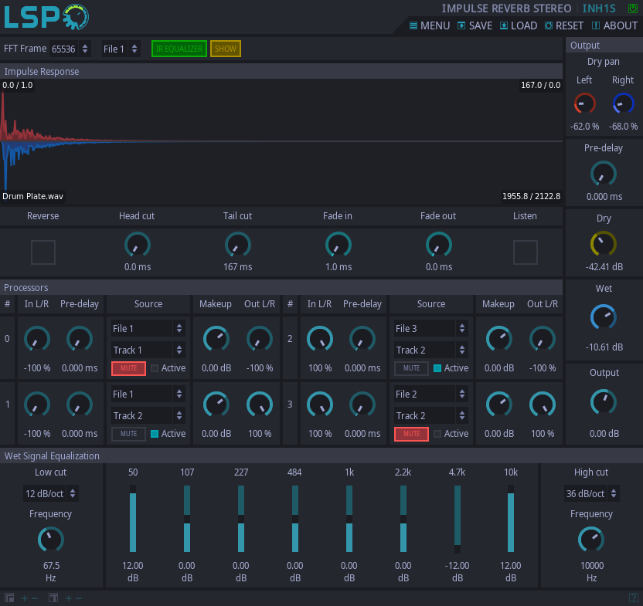Toggle the Reverse checkbox
Viewport: 643px width, 606px height.
pos(43,252)
